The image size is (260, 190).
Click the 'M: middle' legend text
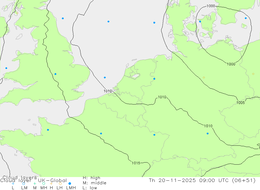[x=95, y=183]
